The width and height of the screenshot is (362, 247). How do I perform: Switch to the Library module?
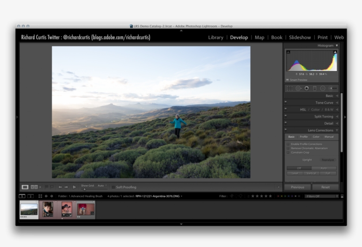215,37
